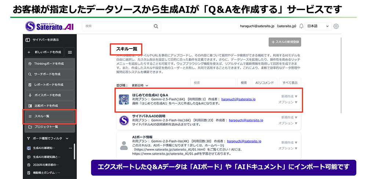Click the レポートボード document icon
The width and height of the screenshot is (367, 179).
[30, 85]
